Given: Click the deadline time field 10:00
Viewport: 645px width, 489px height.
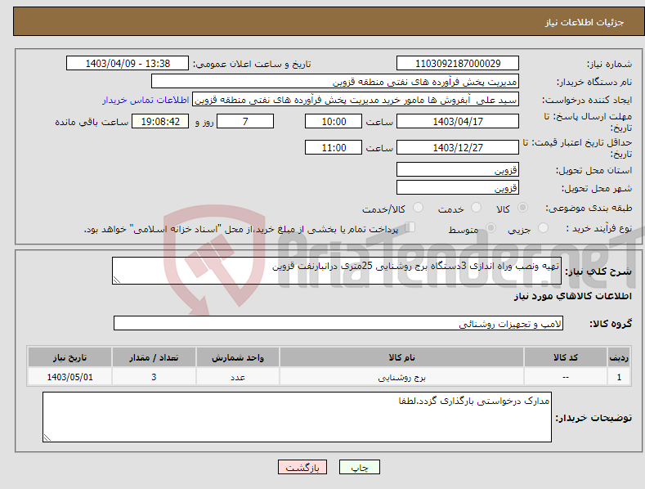Looking at the screenshot, I should 334,121.
